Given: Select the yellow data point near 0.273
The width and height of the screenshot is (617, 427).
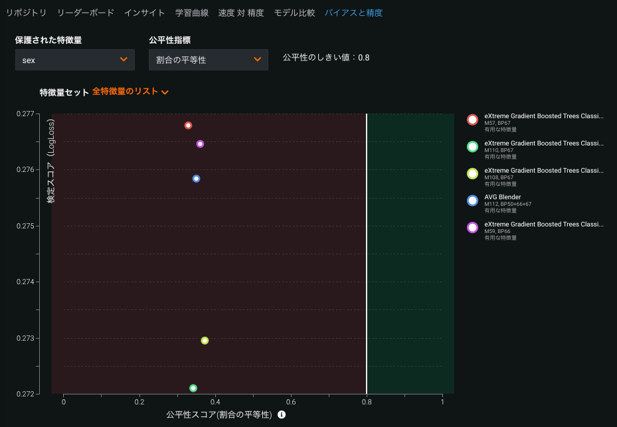Looking at the screenshot, I should pos(205,341).
